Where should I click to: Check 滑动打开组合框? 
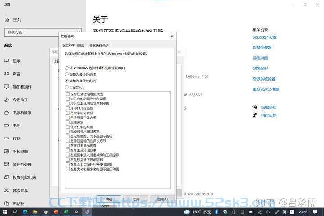click(x=67, y=108)
